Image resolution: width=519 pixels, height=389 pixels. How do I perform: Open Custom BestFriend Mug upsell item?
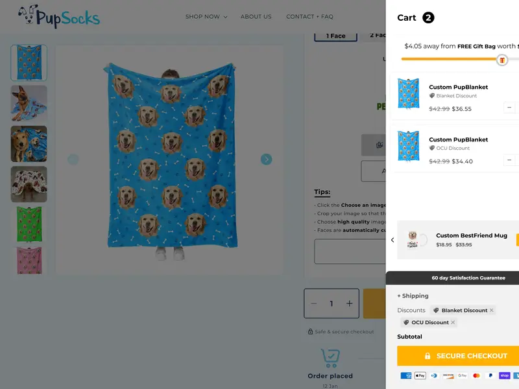click(x=471, y=236)
